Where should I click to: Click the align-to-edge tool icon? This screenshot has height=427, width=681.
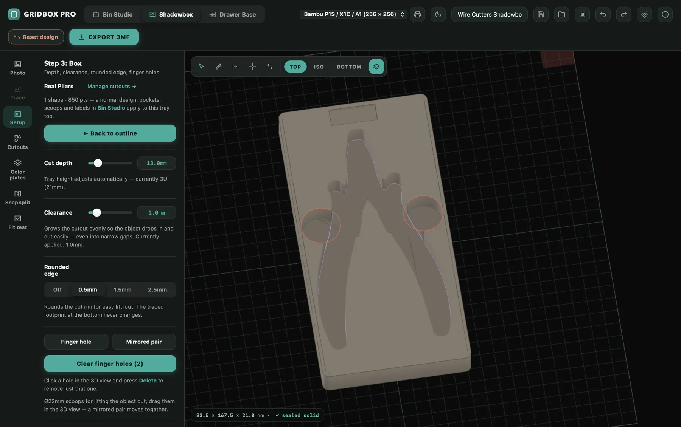[x=235, y=67]
